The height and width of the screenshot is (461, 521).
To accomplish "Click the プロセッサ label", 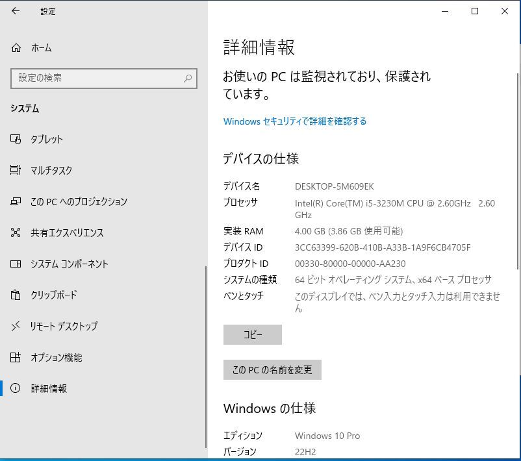I will coord(240,203).
